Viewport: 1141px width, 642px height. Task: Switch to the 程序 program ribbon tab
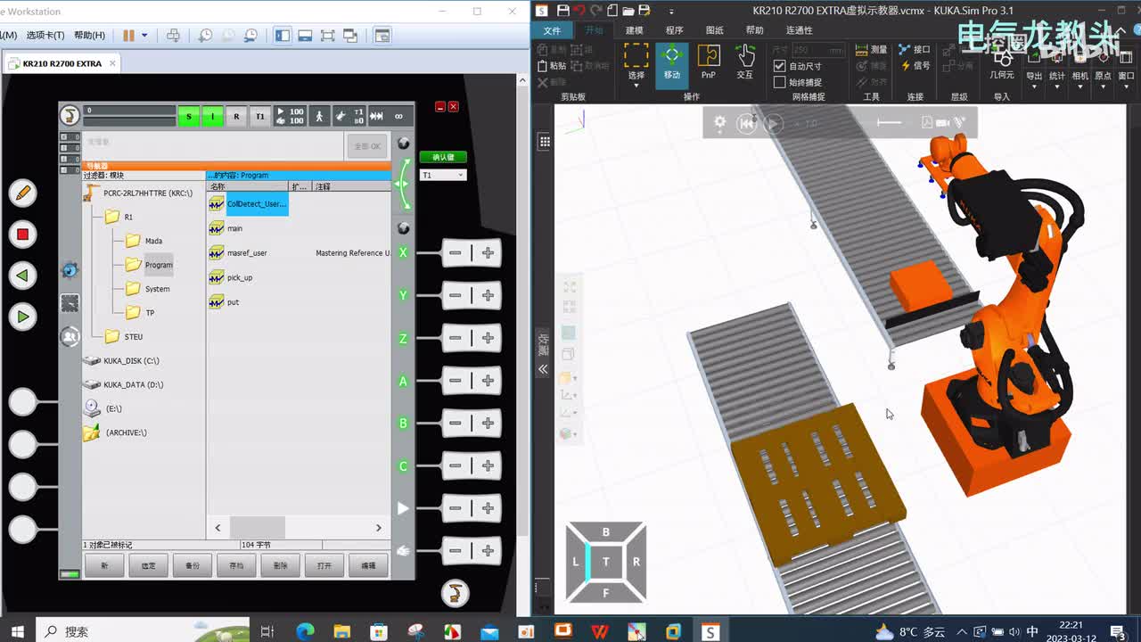674,30
